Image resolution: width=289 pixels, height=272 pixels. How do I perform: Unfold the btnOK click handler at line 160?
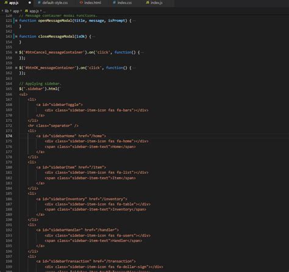pos(16,68)
